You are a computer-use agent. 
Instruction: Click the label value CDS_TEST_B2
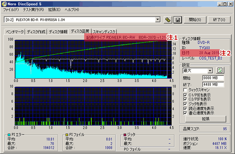coord(210,58)
